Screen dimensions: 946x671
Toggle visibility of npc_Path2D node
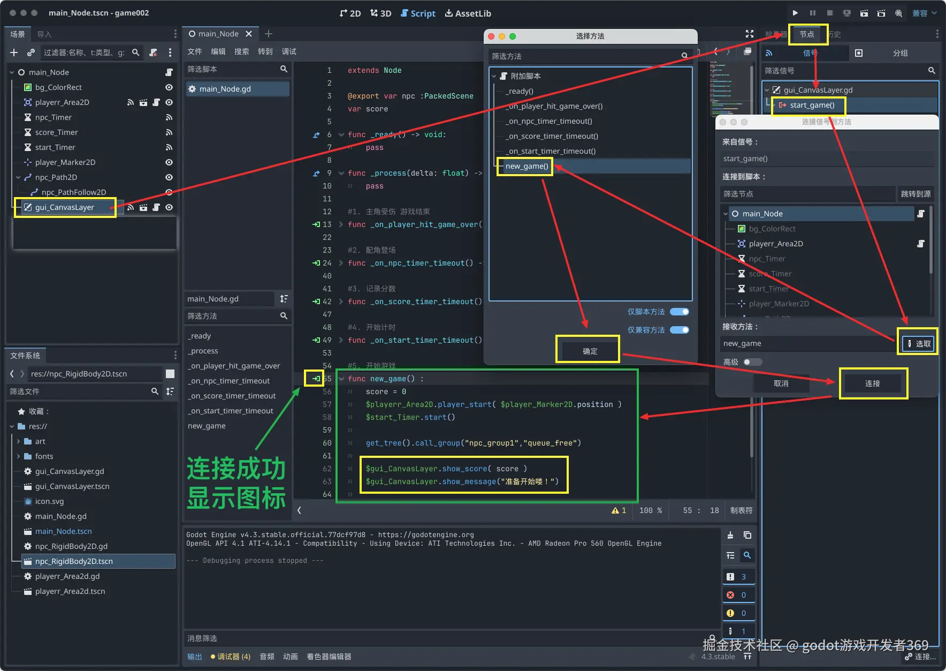pos(169,177)
